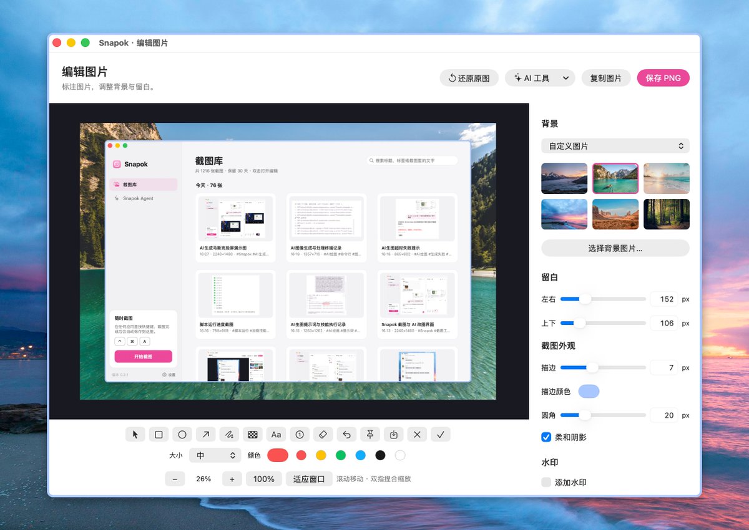The height and width of the screenshot is (530, 749).
Task: Enable the 添加水印 checkbox
Action: pyautogui.click(x=546, y=482)
